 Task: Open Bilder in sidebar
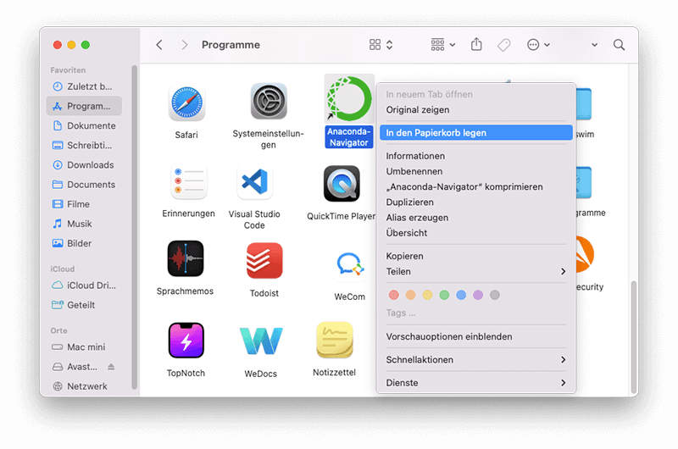84,243
